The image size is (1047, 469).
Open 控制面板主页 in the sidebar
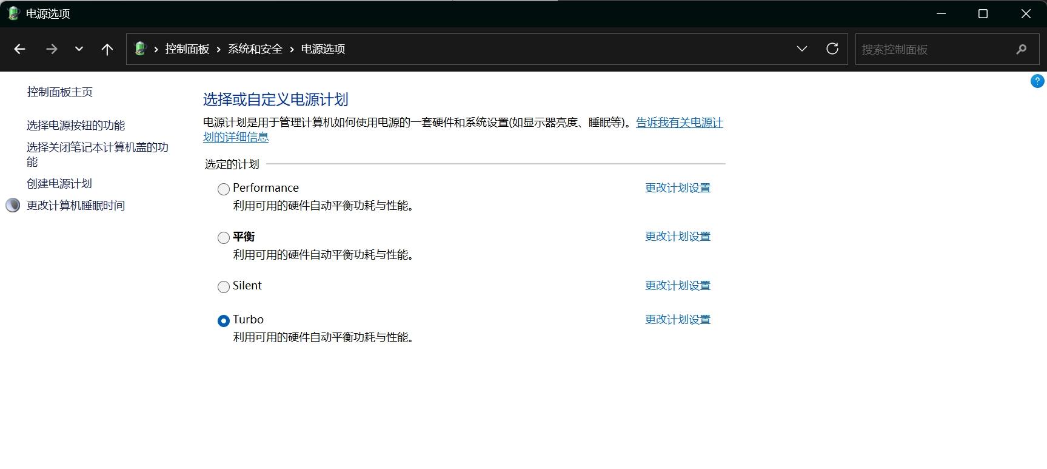[x=60, y=92]
